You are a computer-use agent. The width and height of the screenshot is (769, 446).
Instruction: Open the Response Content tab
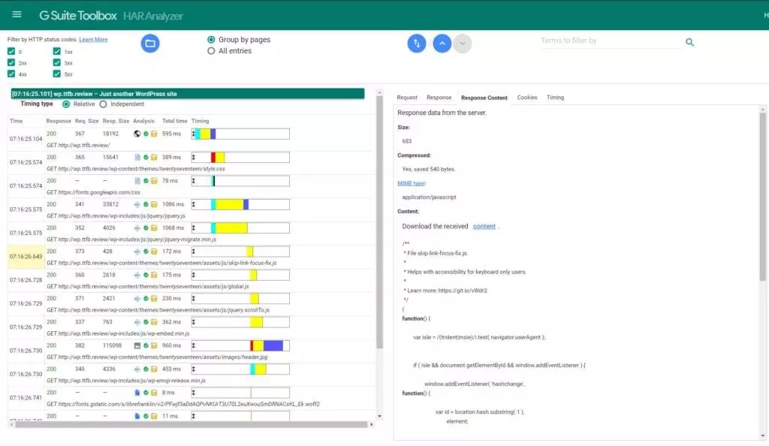point(484,98)
